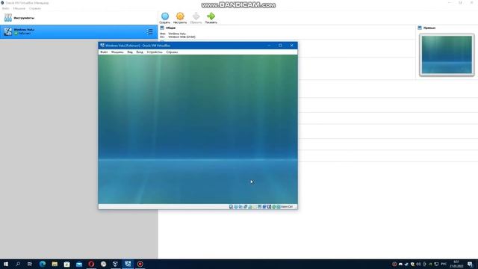Open the Windows Start menu
Screen dimensions: 478x269
coord(6,264)
